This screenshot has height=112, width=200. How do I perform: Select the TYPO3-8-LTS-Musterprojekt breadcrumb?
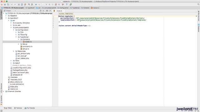point(12,8)
